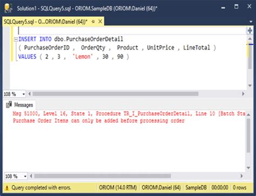Click the Messages horizontal scrollbar thumb
The image size is (256, 196).
pos(103,176)
